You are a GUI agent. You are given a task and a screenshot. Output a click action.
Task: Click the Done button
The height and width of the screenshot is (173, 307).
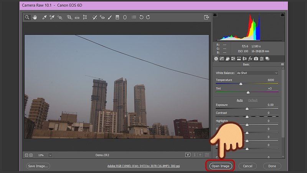272,166
